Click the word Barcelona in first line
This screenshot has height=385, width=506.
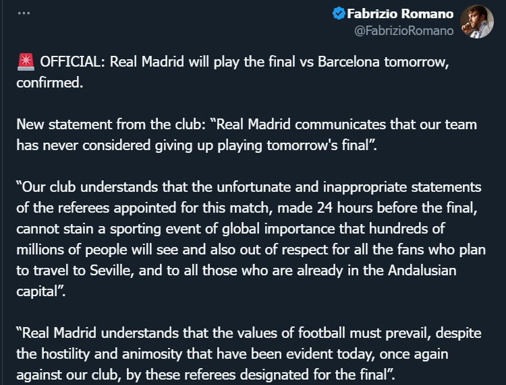point(349,61)
